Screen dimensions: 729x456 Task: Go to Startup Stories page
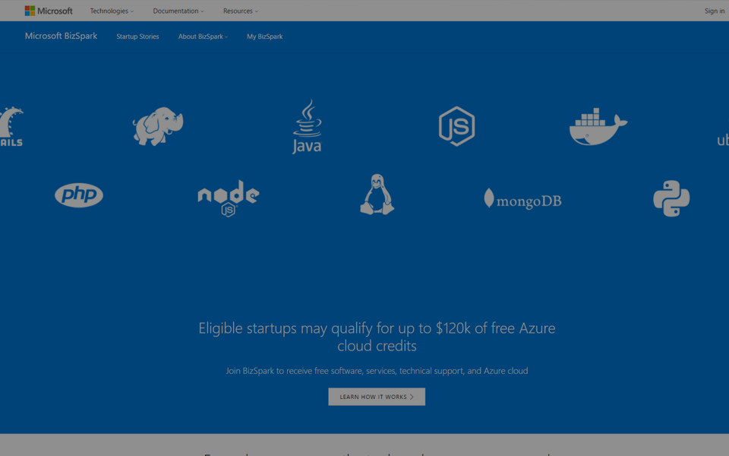137,36
